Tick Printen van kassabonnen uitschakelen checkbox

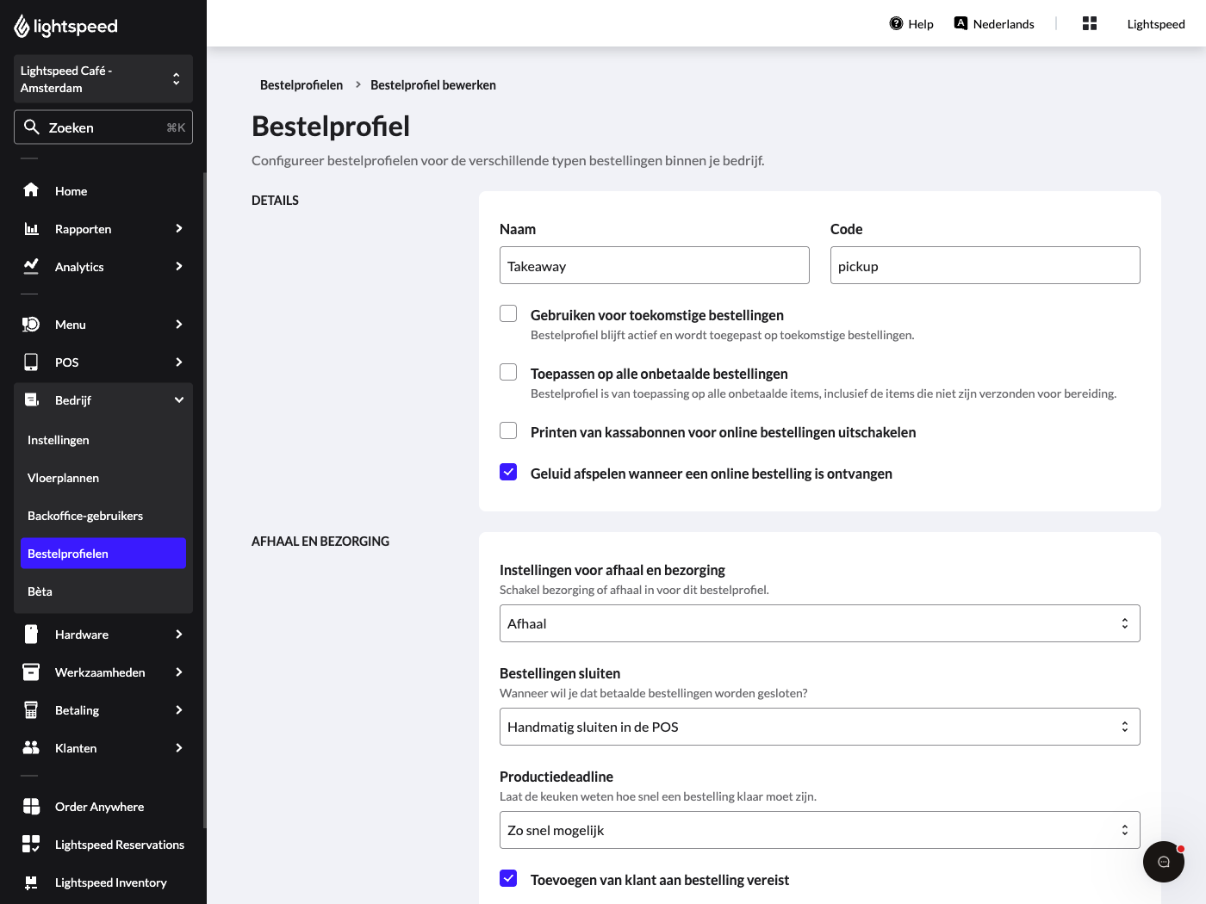click(508, 430)
